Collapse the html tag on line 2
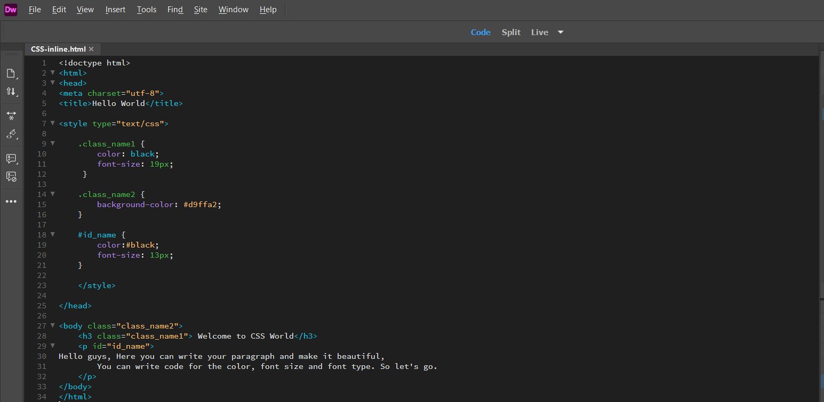Viewport: 824px width, 402px height. pos(53,72)
